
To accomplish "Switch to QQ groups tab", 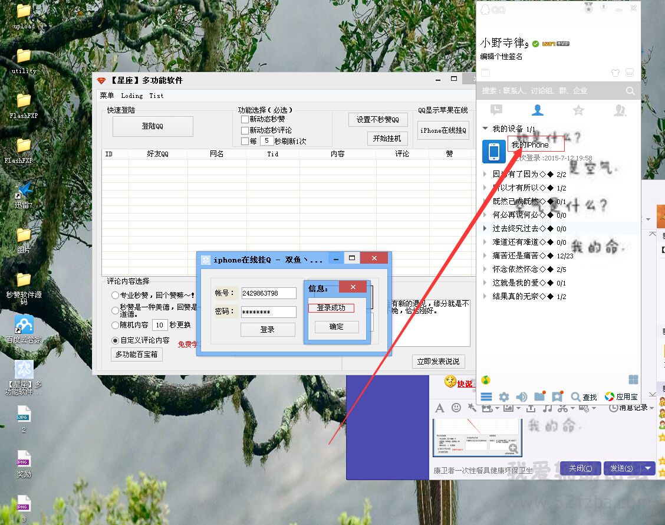I will [620, 110].
